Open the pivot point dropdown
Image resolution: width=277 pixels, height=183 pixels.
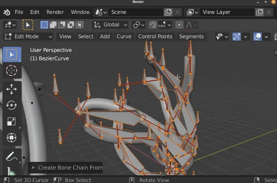coord(138,25)
